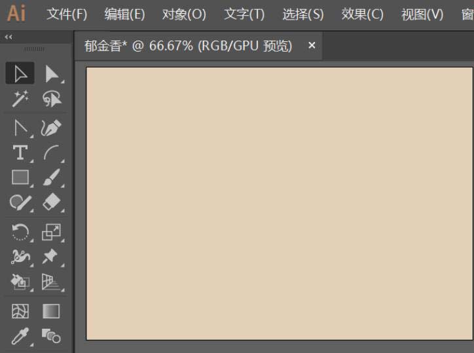Select the Rotate tool
Viewport: 474px width, 353px height.
[20, 232]
